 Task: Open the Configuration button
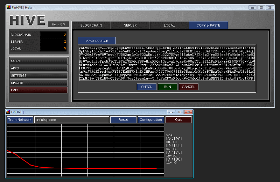(151, 119)
